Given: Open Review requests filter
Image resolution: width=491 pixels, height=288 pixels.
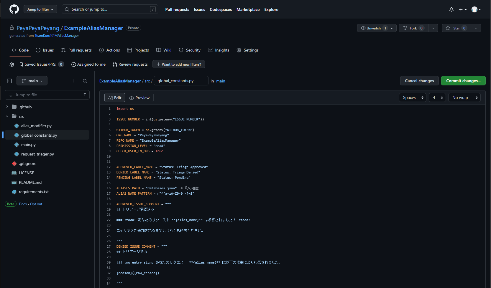Looking at the screenshot, I should (x=130, y=64).
